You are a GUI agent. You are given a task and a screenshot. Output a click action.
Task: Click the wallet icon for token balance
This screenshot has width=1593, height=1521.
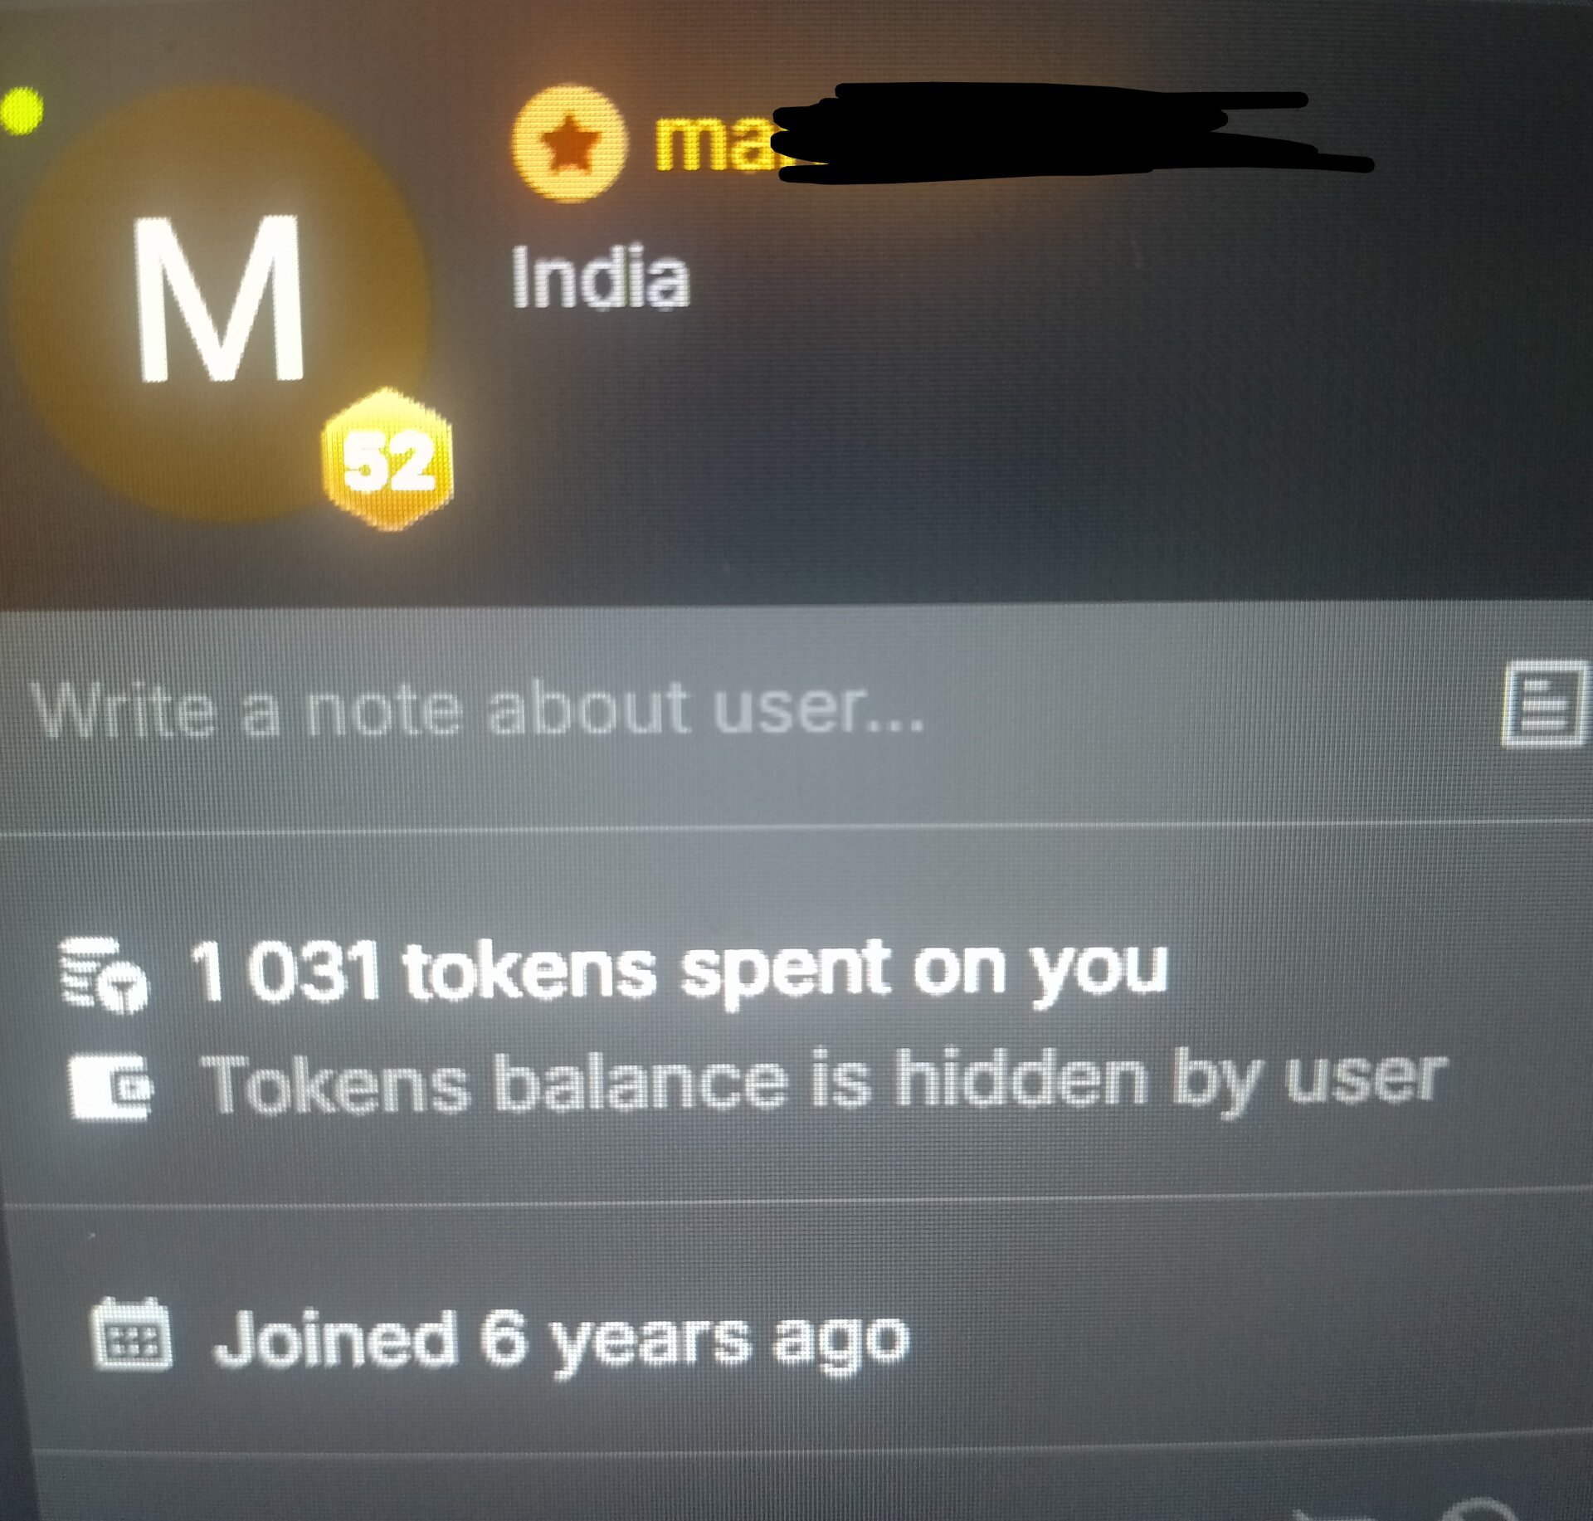point(111,1086)
